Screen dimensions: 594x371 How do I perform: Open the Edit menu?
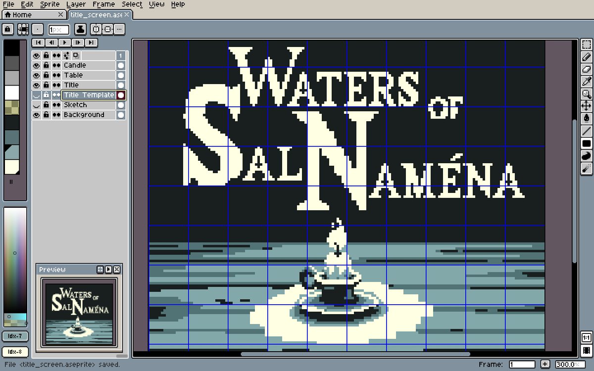point(27,4)
